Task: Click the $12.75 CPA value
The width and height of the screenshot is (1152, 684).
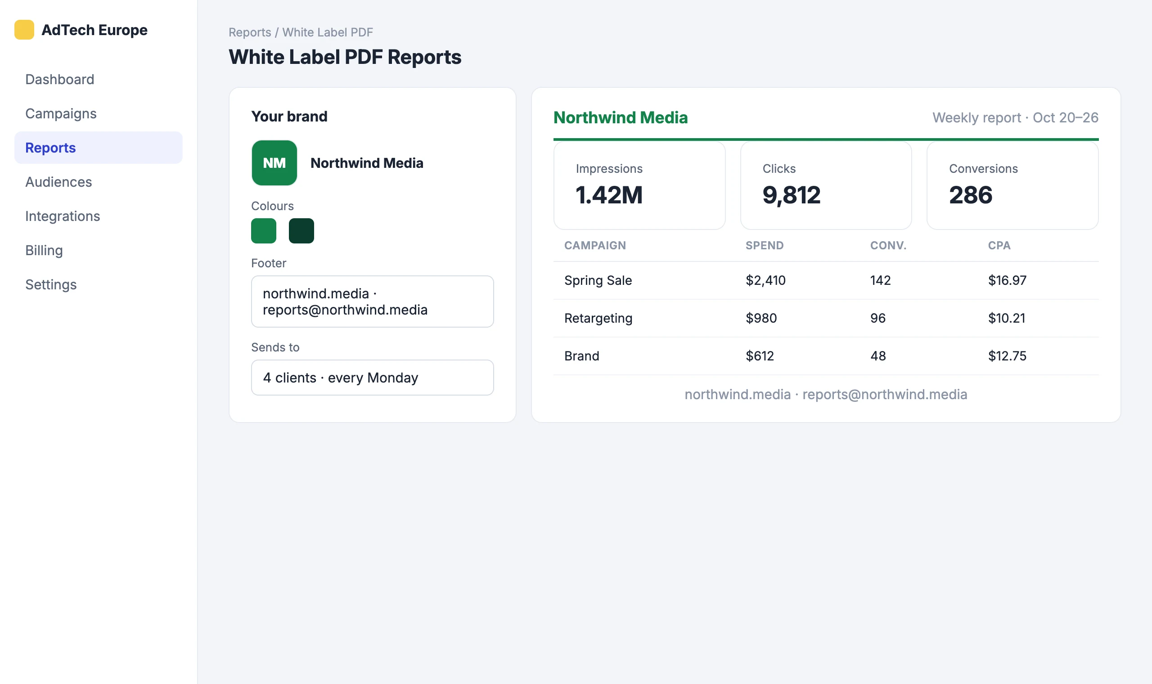Action: click(x=1007, y=356)
